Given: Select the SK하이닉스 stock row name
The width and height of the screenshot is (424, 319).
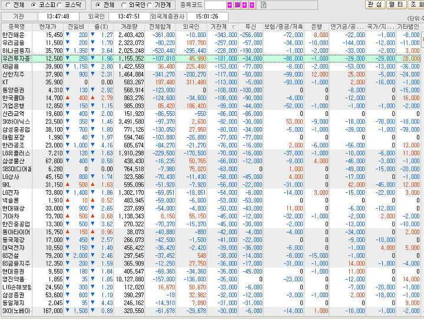Looking at the screenshot, I should point(16,121).
